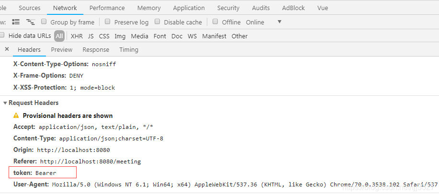Tick Hide data URLs checkbox
Screen dimensions: 439x196
tap(2, 35)
